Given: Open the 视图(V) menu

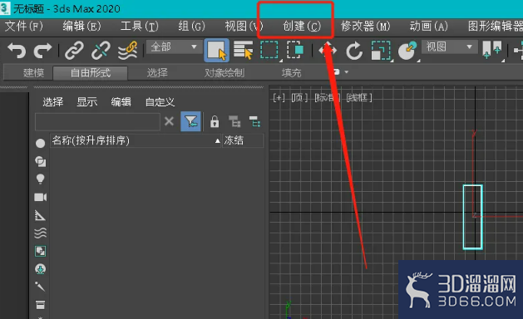Looking at the screenshot, I should click(x=244, y=27).
